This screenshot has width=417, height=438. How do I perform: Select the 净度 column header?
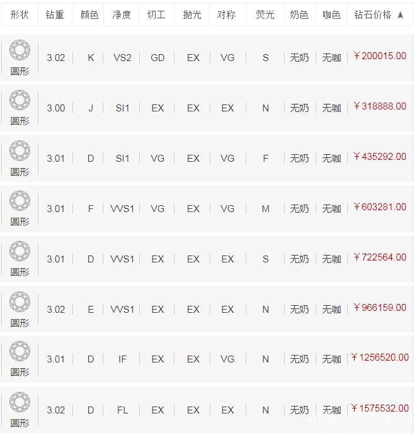pyautogui.click(x=122, y=14)
